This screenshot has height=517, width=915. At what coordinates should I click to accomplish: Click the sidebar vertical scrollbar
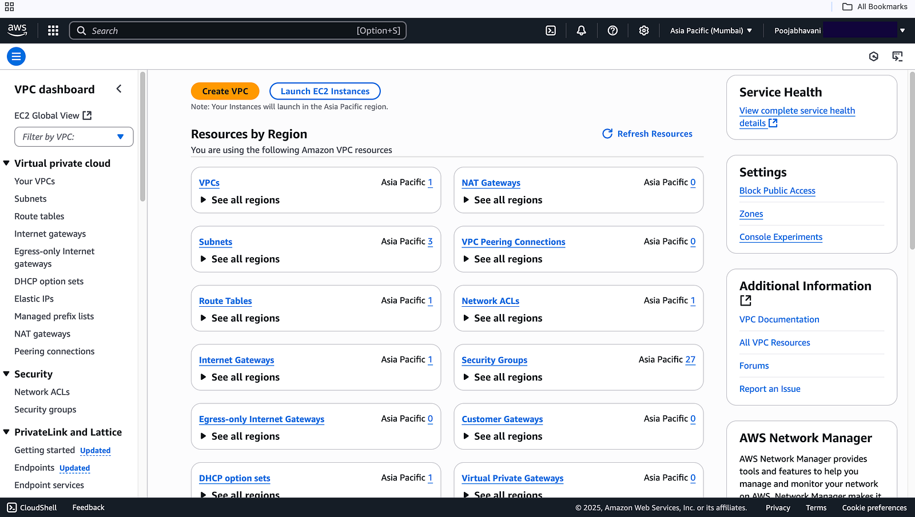click(x=142, y=137)
